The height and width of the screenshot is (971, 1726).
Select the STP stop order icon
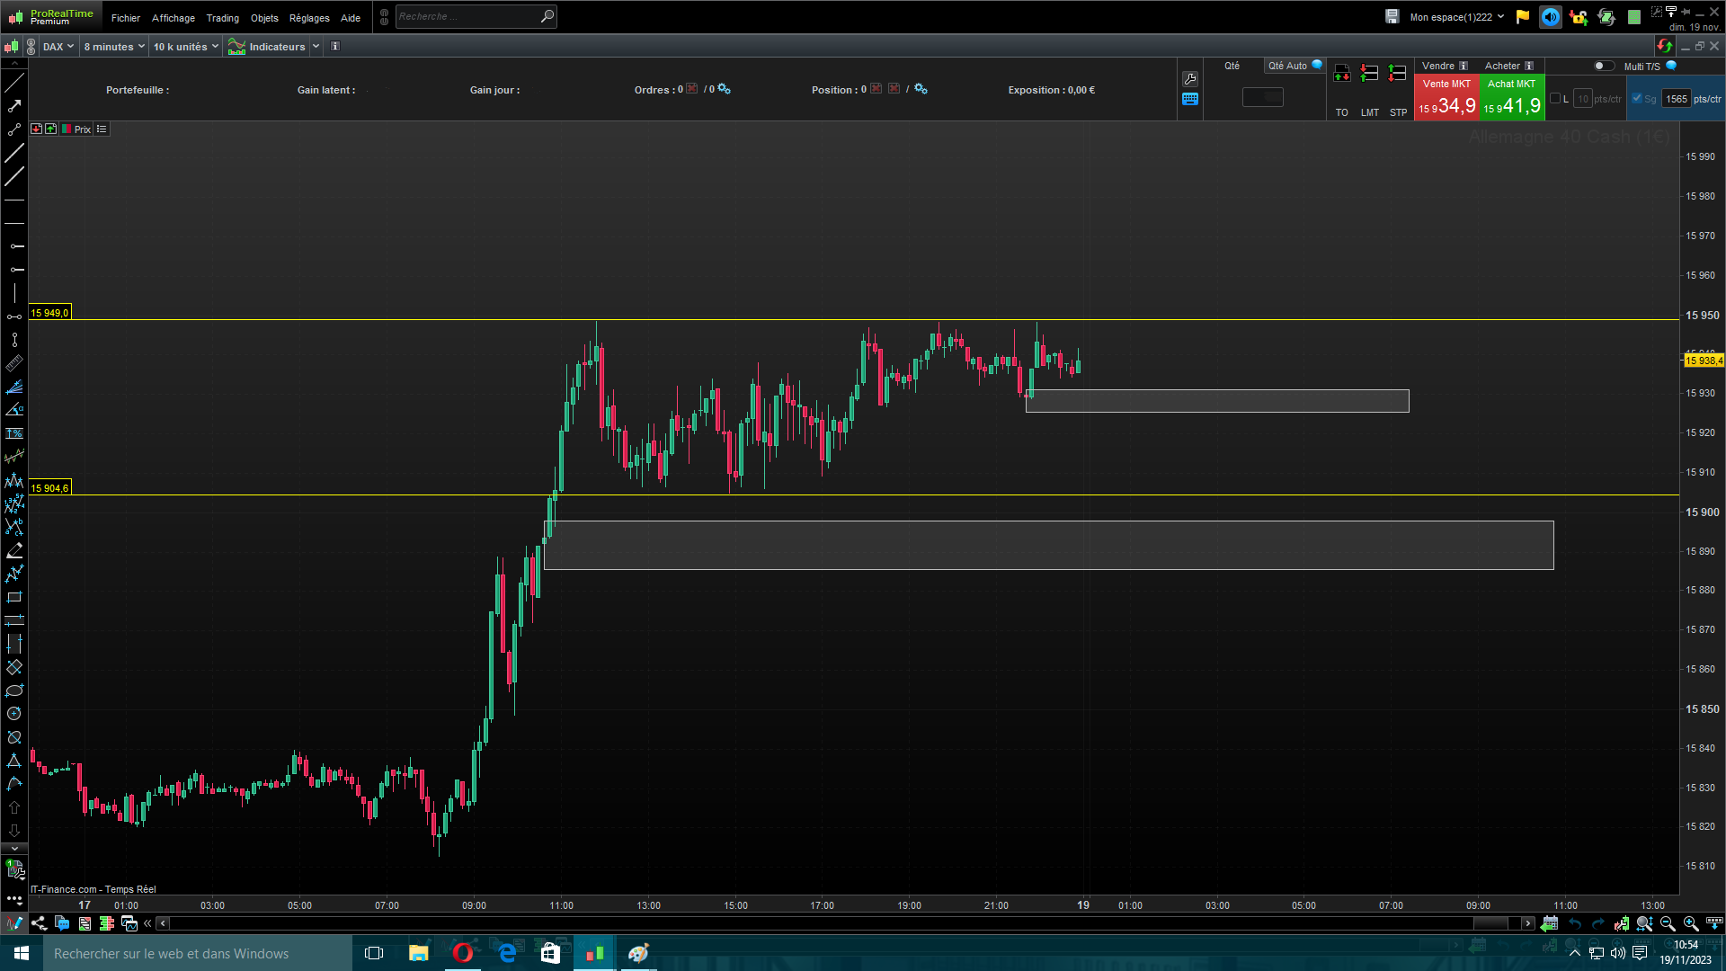pos(1397,74)
